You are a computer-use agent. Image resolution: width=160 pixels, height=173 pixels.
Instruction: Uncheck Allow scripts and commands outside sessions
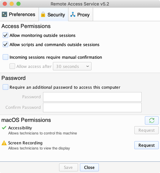click(x=5, y=44)
